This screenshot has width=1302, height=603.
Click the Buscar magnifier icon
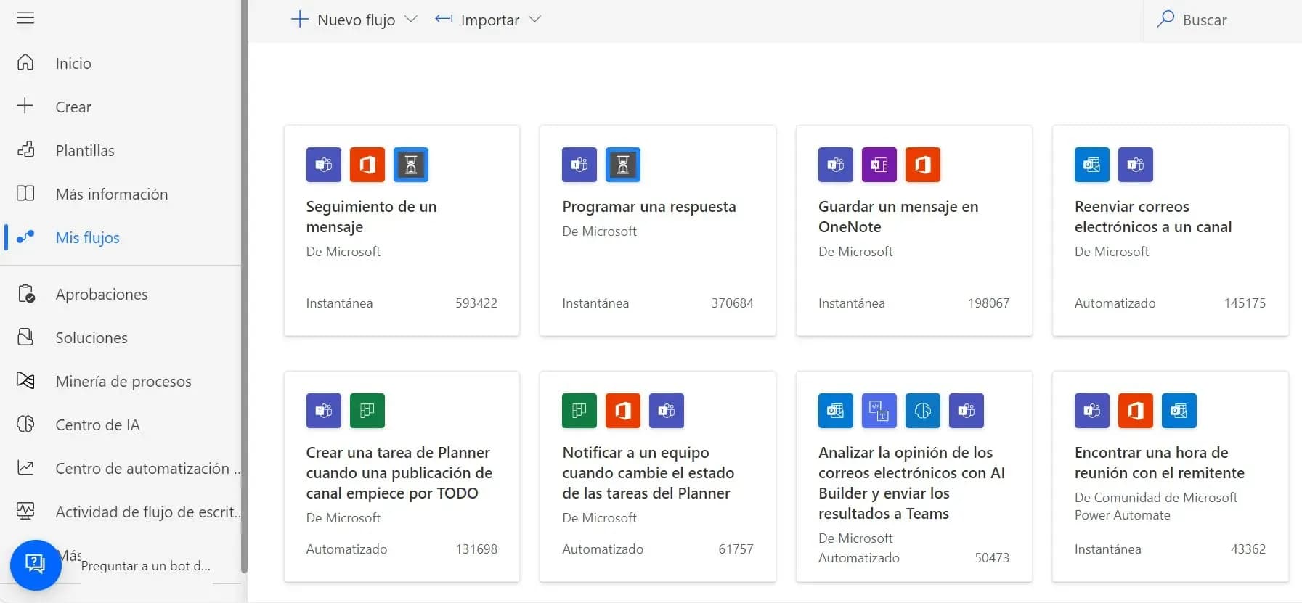click(1165, 19)
